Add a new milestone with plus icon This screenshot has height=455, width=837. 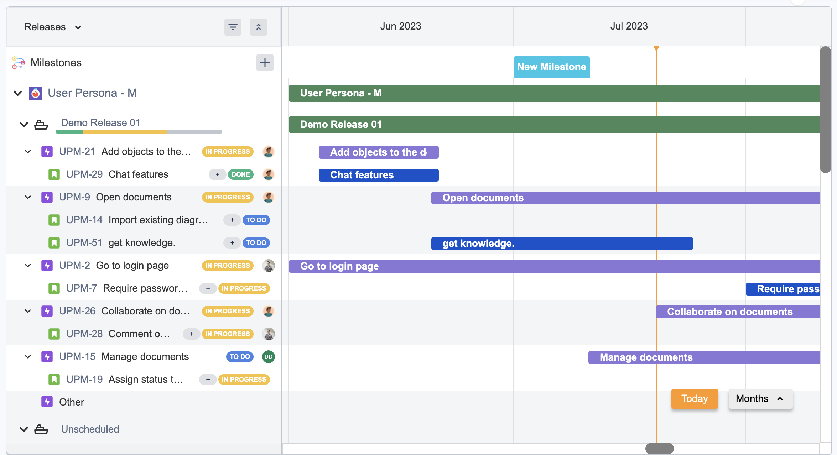[x=265, y=63]
